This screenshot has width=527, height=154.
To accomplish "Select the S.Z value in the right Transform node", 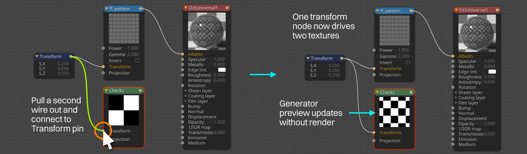I will (334, 75).
